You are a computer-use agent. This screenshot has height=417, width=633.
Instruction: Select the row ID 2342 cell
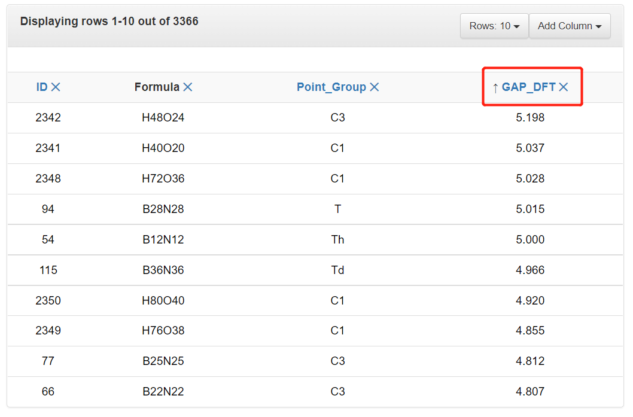(x=48, y=118)
